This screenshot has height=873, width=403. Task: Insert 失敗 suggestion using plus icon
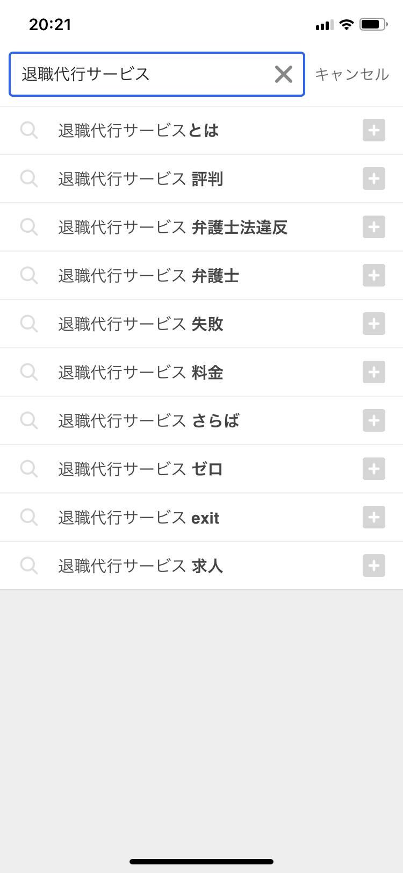(x=374, y=324)
